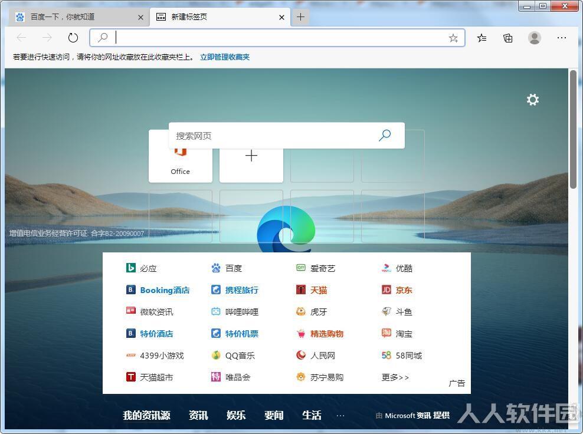Switch to the 要闻 feed tab
583x434 pixels.
pos(274,415)
